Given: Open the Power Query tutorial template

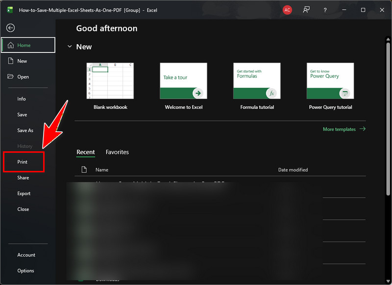Looking at the screenshot, I should 330,86.
